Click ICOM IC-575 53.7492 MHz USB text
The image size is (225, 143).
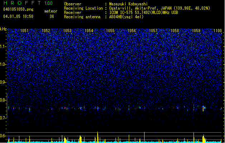[144, 13]
